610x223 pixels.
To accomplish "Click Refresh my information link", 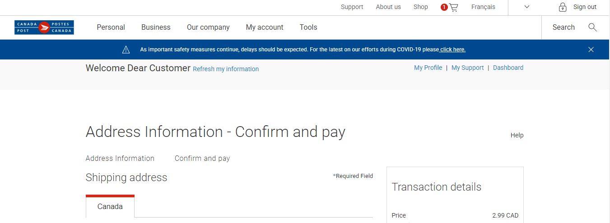I will (x=226, y=69).
